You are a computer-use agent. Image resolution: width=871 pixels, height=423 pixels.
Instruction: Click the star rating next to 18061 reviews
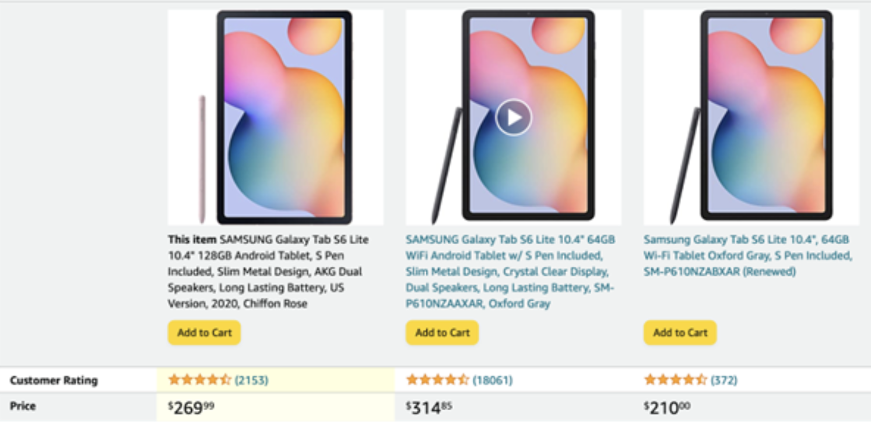pos(437,380)
